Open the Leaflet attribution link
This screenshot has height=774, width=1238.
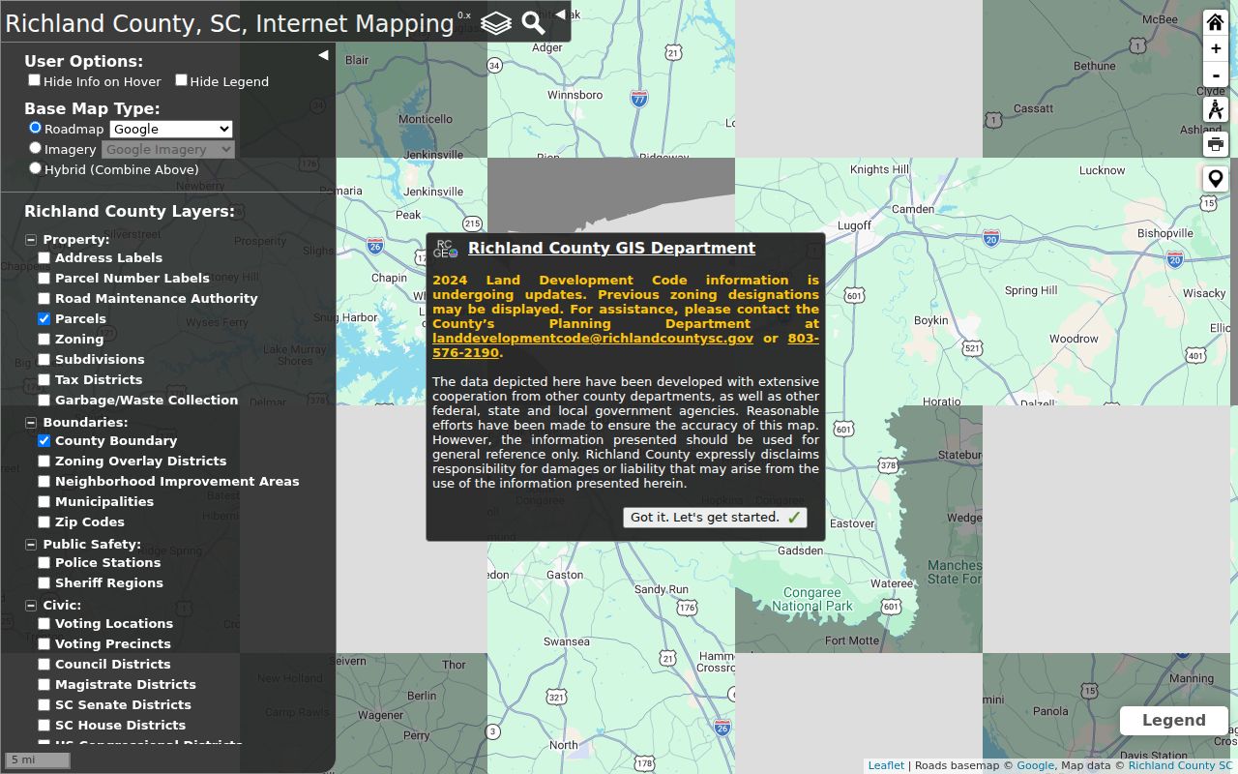886,765
